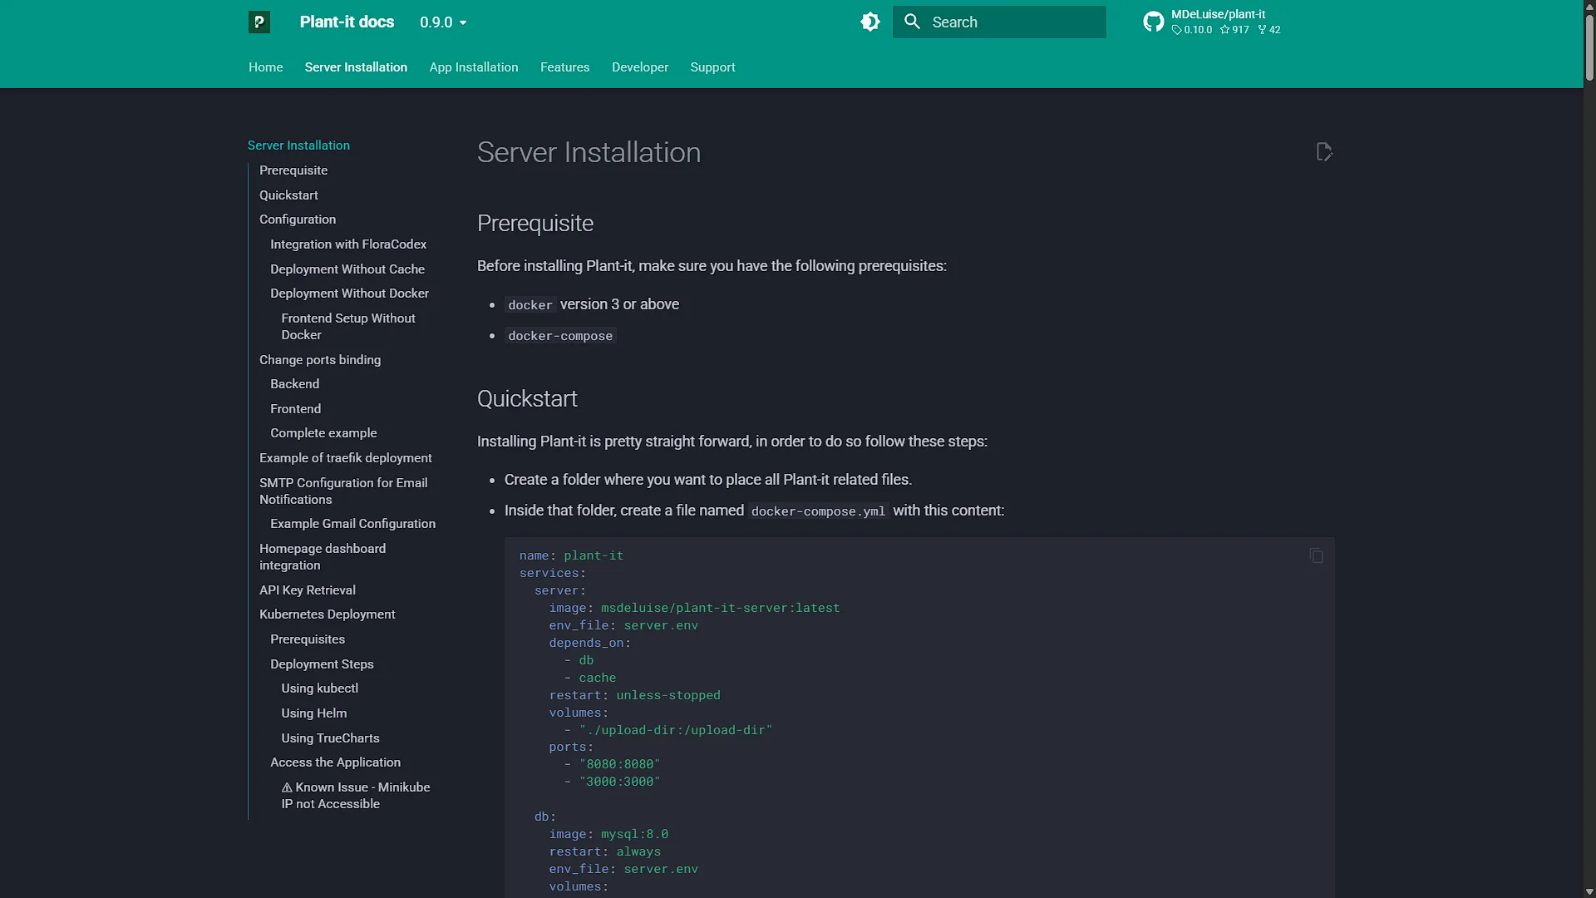Click the Plant-it docs site title
The image size is (1596, 898).
[x=347, y=22]
